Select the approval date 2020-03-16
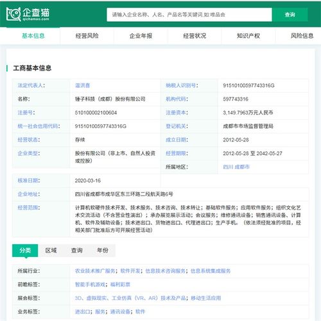The image size is (321, 321). tap(88, 181)
